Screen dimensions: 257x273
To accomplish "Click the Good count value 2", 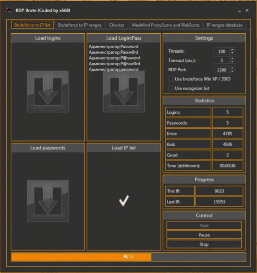I will 228,155.
